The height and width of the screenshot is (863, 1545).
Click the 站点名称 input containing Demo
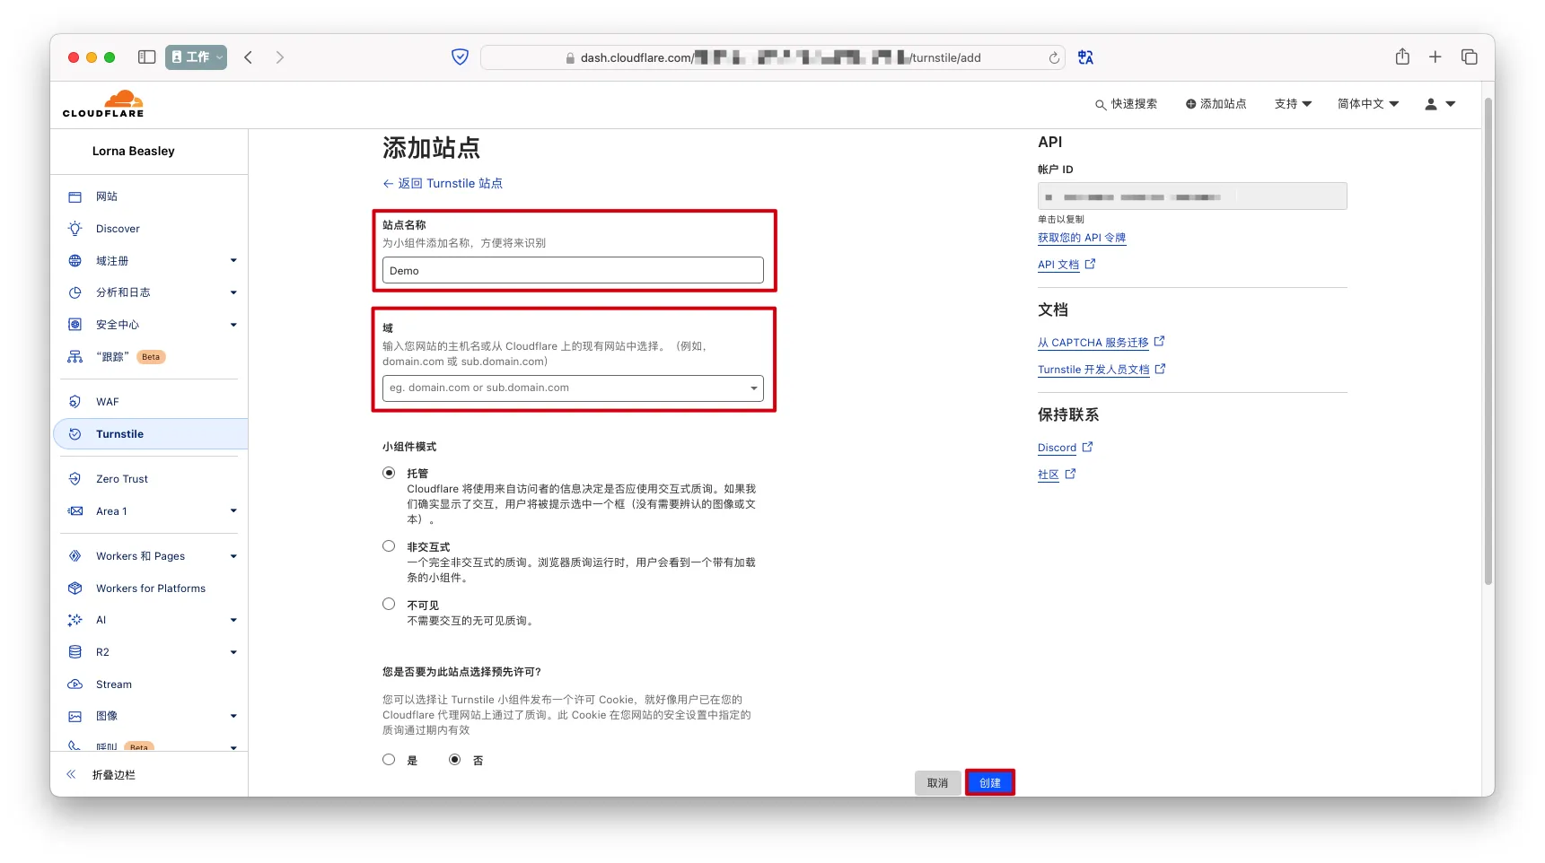click(x=573, y=271)
